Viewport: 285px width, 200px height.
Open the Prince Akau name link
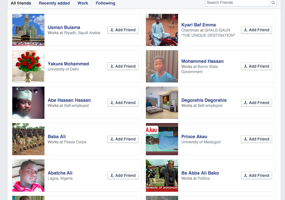[194, 137]
